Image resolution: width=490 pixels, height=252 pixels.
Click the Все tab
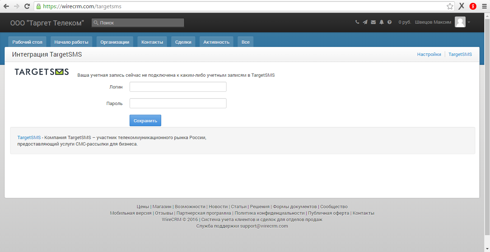point(246,42)
